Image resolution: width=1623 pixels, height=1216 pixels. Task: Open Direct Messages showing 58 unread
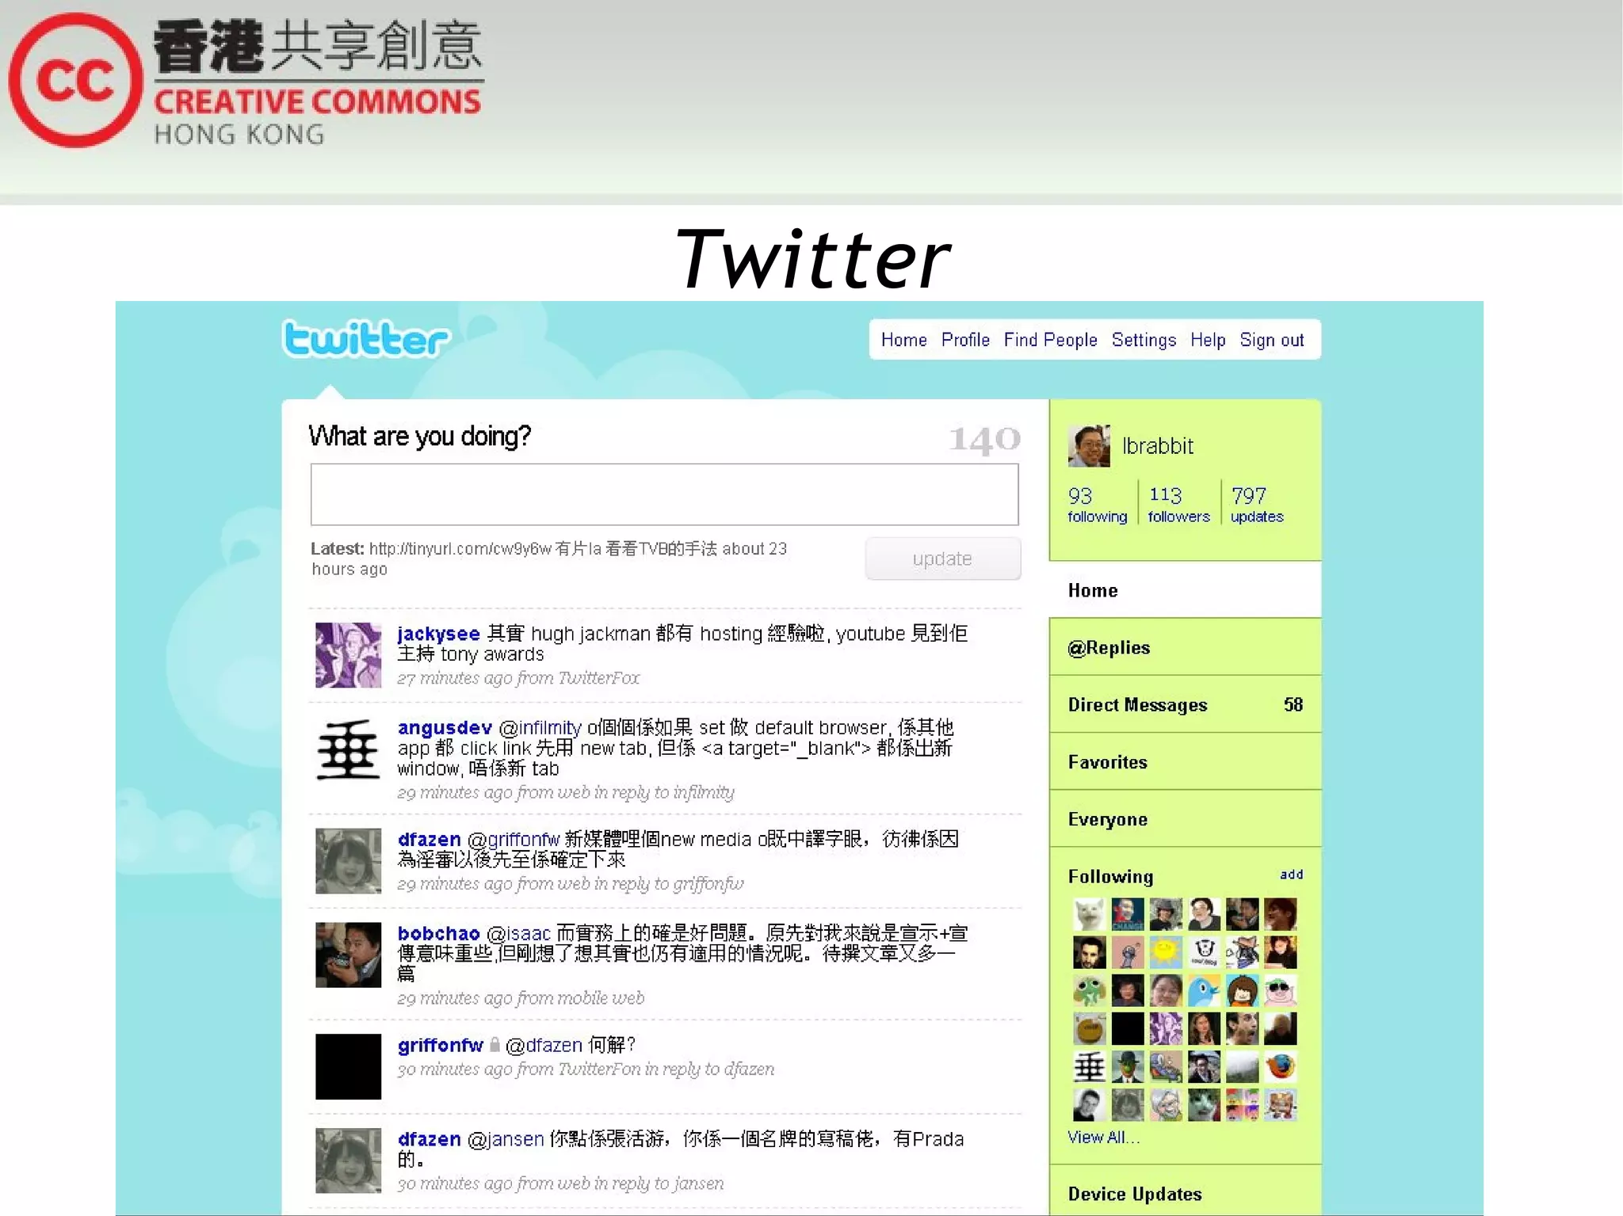click(1138, 704)
